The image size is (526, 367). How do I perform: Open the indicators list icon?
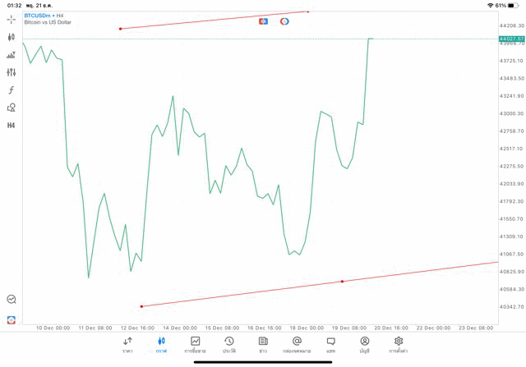12,55
